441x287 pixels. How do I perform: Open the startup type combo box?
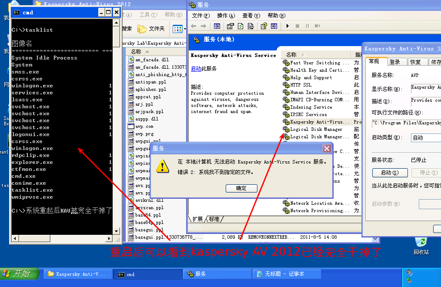[x=426, y=138]
